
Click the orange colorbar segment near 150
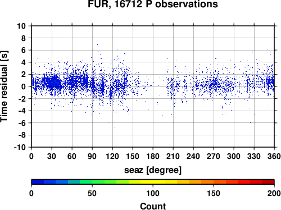point(214,182)
